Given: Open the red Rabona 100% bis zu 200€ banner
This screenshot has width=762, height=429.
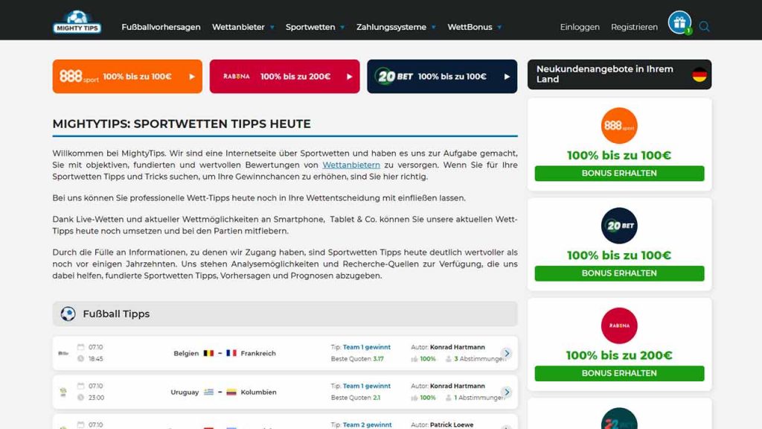Looking at the screenshot, I should point(285,77).
